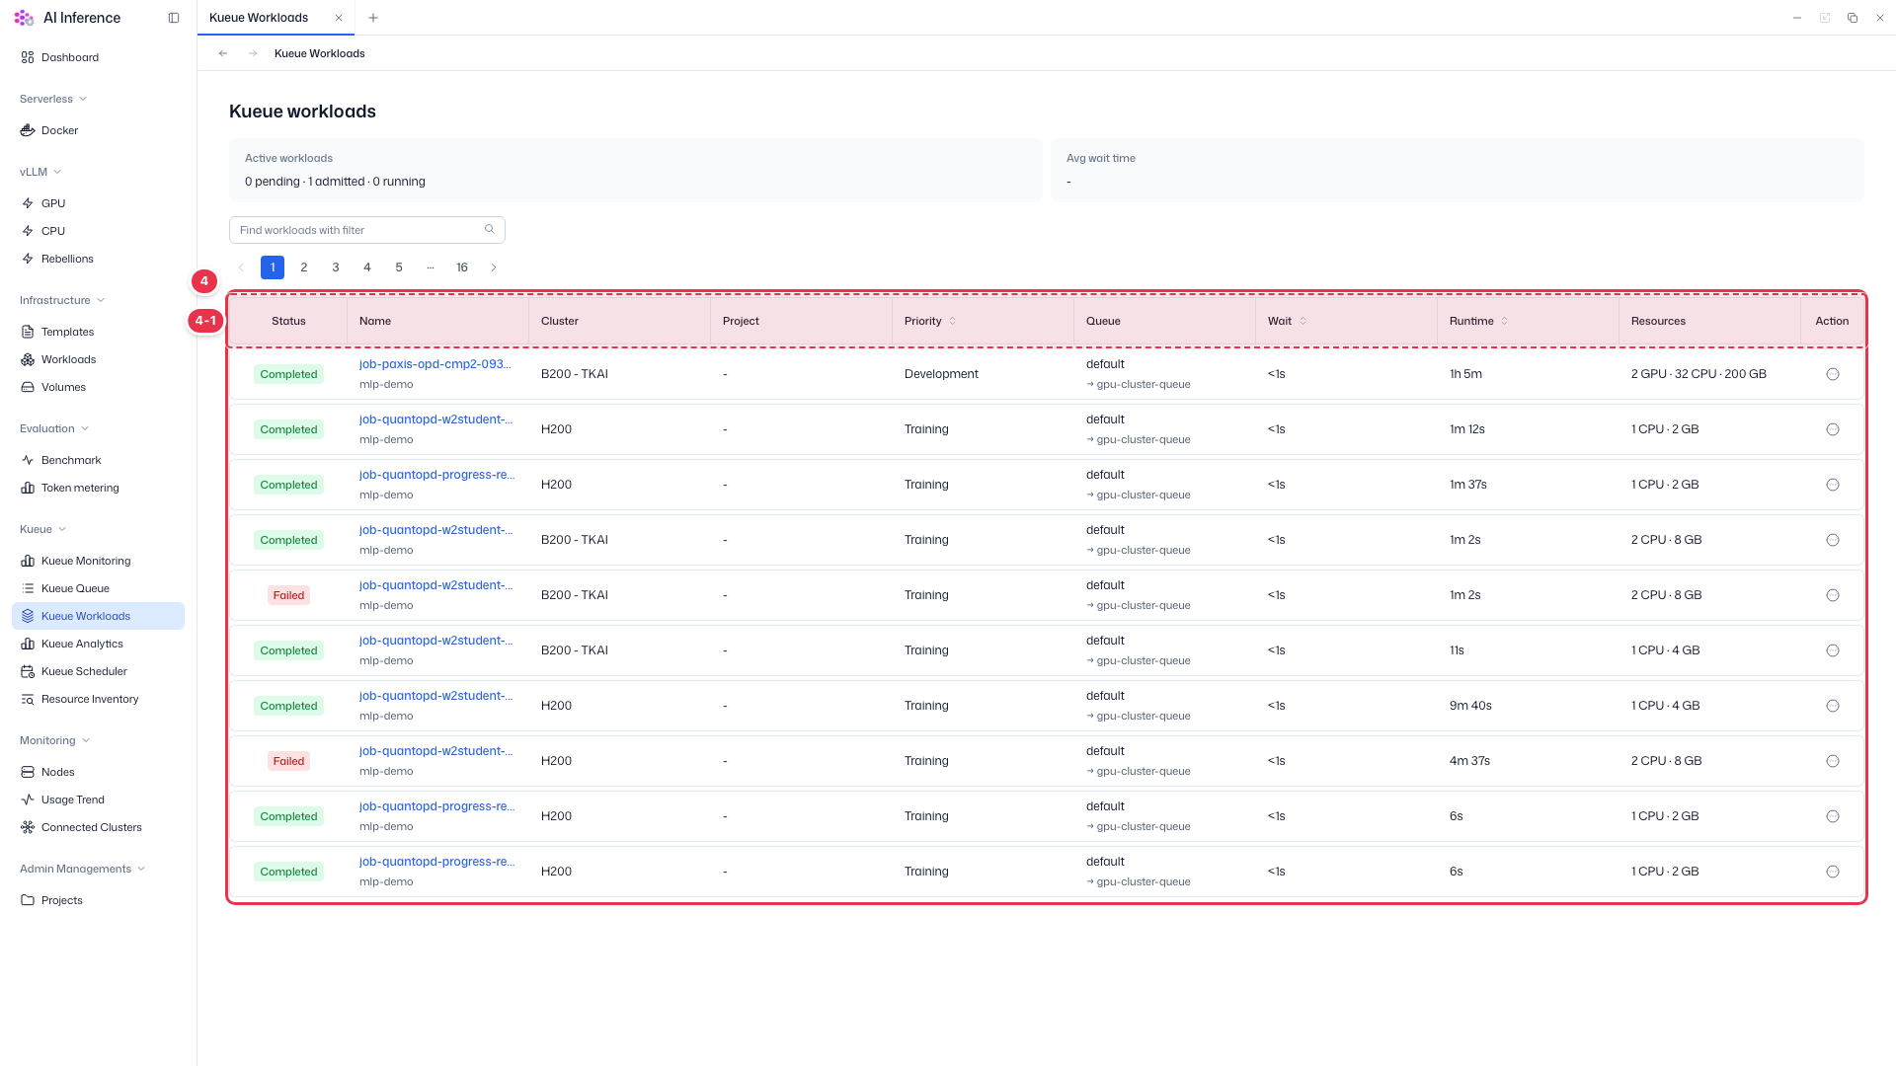
Task: Open job-quantopd-progress-re... link with 1m 37s runtime
Action: click(436, 475)
